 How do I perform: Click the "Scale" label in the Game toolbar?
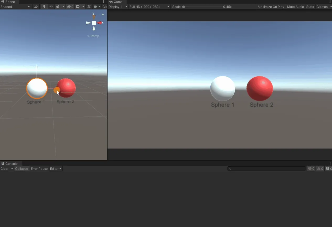(176, 7)
